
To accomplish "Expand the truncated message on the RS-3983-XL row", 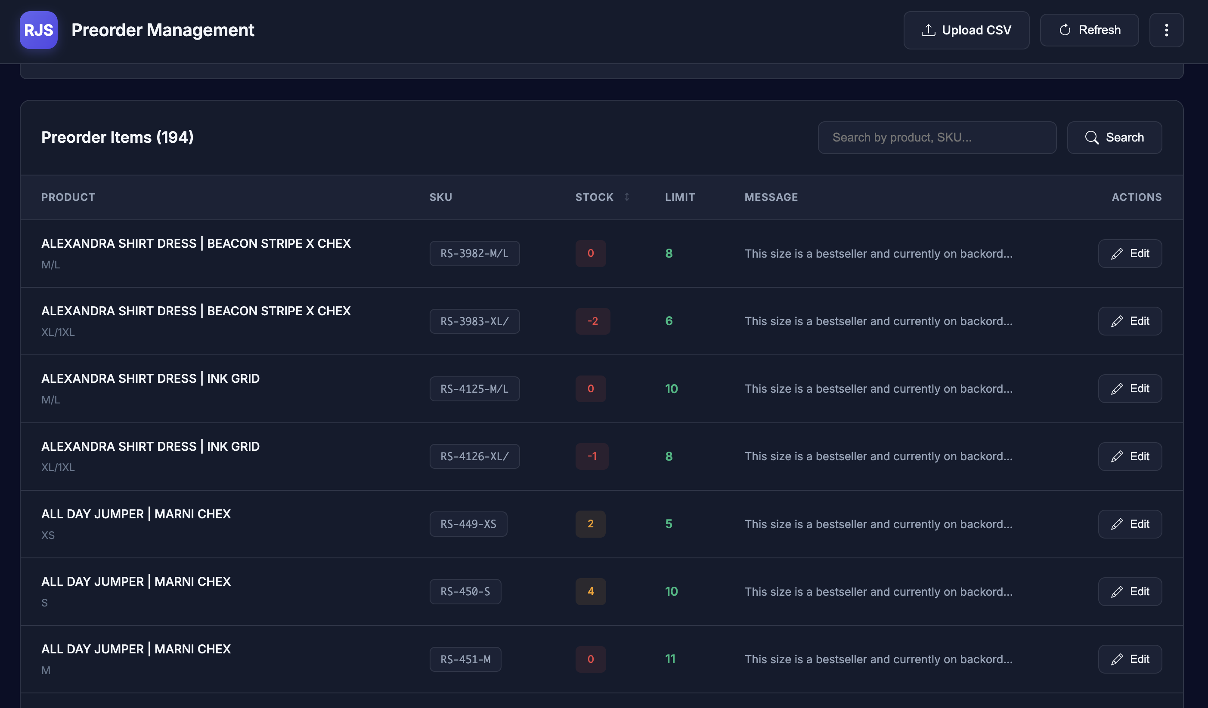I will (x=879, y=321).
